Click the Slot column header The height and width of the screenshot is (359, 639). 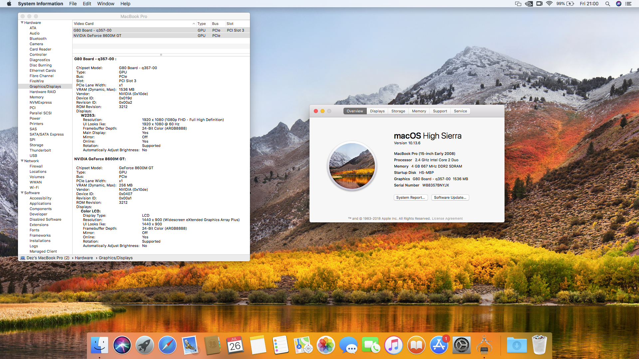[237, 24]
